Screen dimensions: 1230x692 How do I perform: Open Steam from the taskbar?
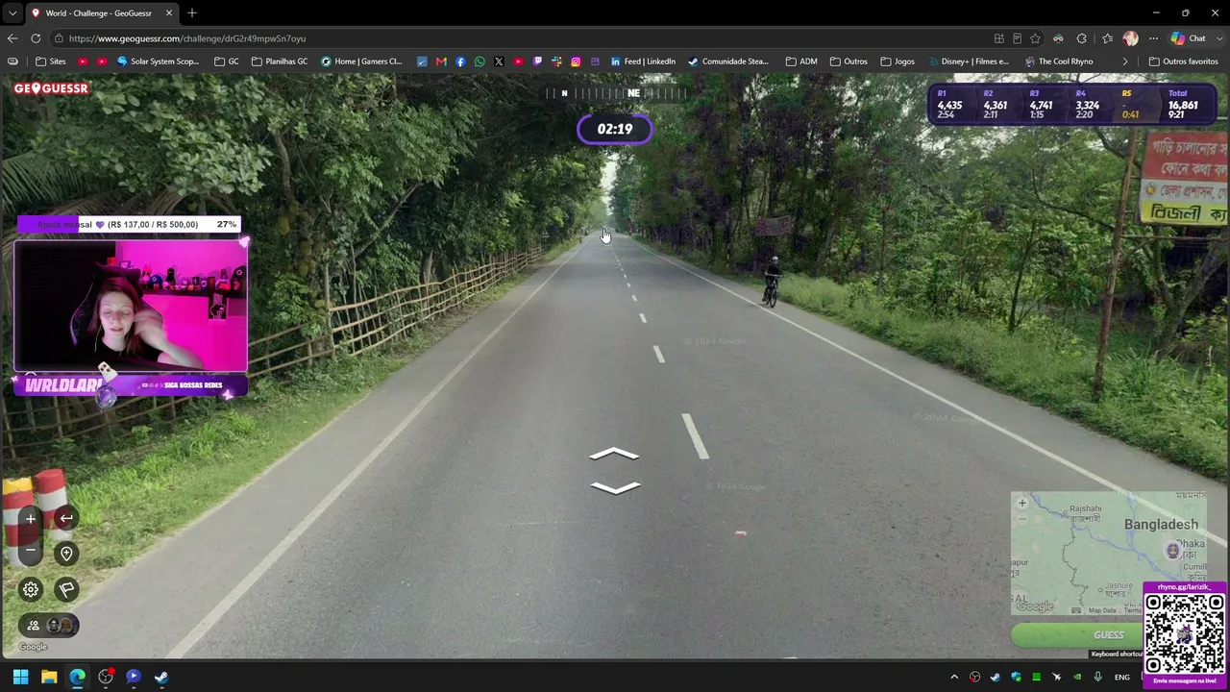click(161, 677)
